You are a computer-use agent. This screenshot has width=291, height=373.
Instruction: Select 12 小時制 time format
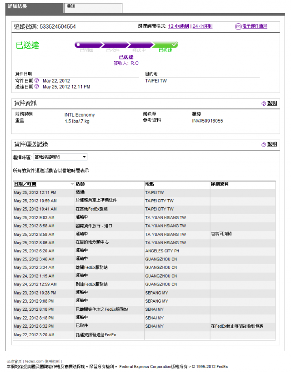point(179,26)
